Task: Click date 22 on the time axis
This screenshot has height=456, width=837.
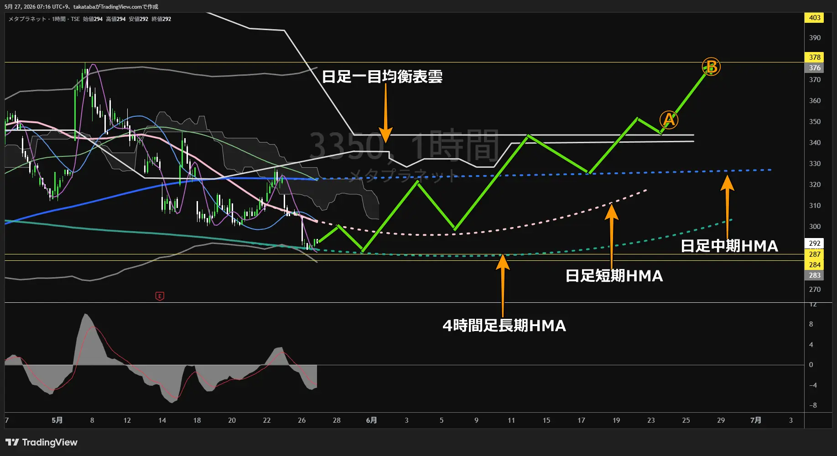Action: [x=267, y=420]
